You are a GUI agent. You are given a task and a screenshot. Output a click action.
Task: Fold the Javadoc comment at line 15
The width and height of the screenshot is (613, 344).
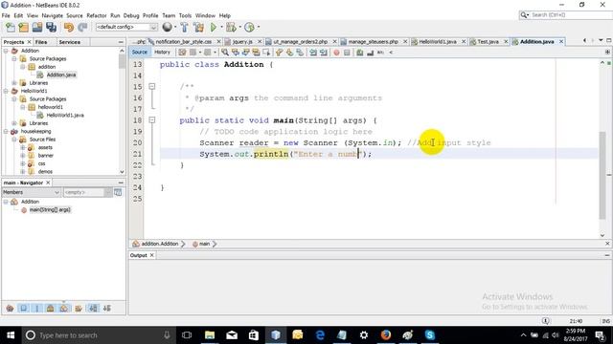(152, 87)
